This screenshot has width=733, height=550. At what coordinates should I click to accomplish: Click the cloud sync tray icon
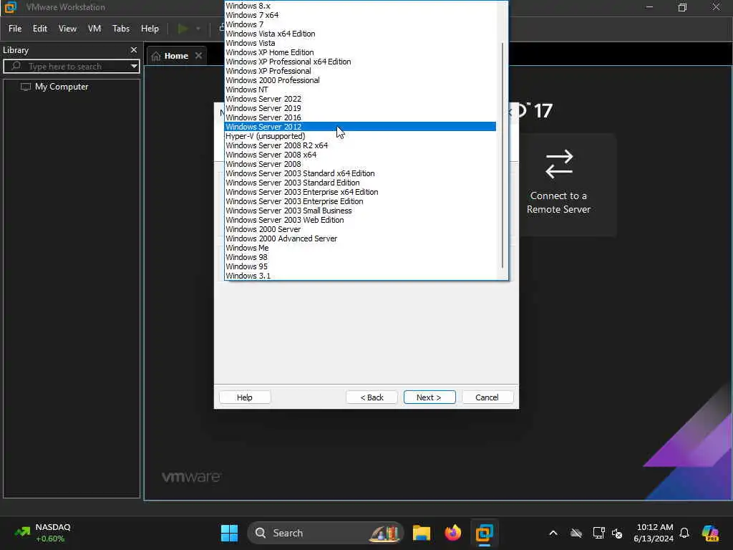(x=576, y=533)
